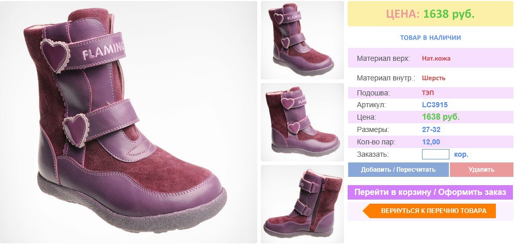
Task: Click the ТЭП sole value
Action: tap(428, 93)
